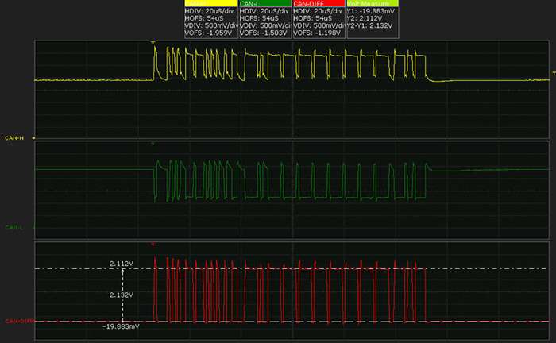The width and height of the screenshot is (556, 343).
Task: Click the VOFS -1.503V value
Action: point(263,33)
